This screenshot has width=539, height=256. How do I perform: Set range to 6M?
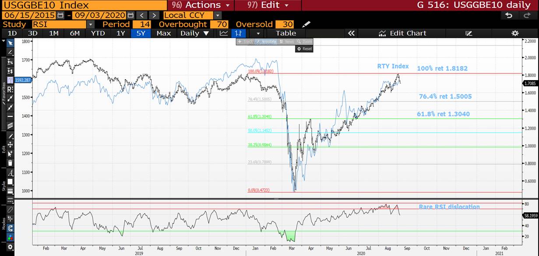(75, 33)
